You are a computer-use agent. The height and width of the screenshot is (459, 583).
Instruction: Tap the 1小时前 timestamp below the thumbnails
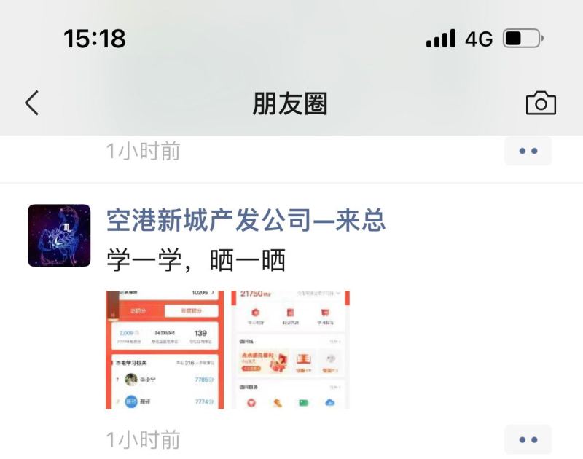pos(143,439)
